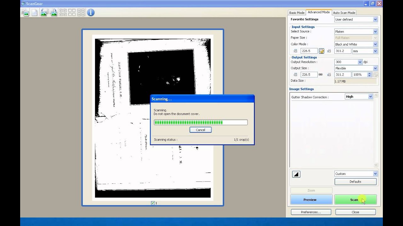
Task: Click the input height 311.2 field
Action: pos(343,51)
